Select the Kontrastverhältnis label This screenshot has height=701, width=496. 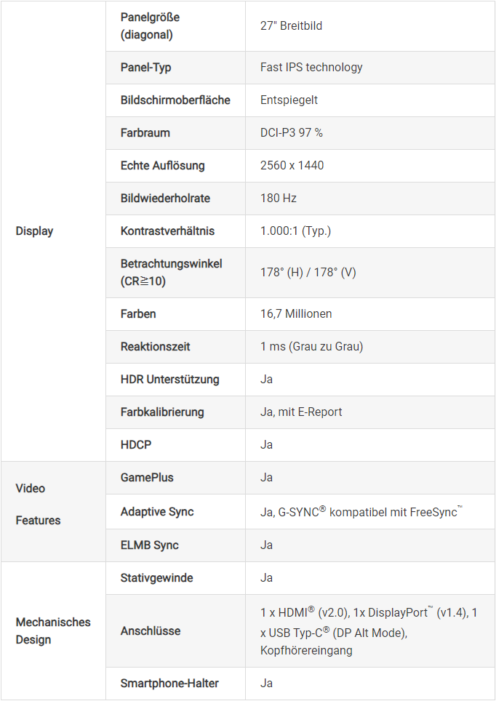167,231
